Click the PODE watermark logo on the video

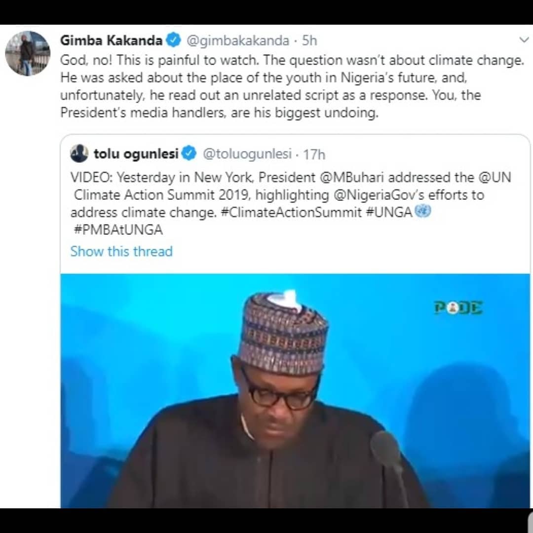tap(458, 308)
